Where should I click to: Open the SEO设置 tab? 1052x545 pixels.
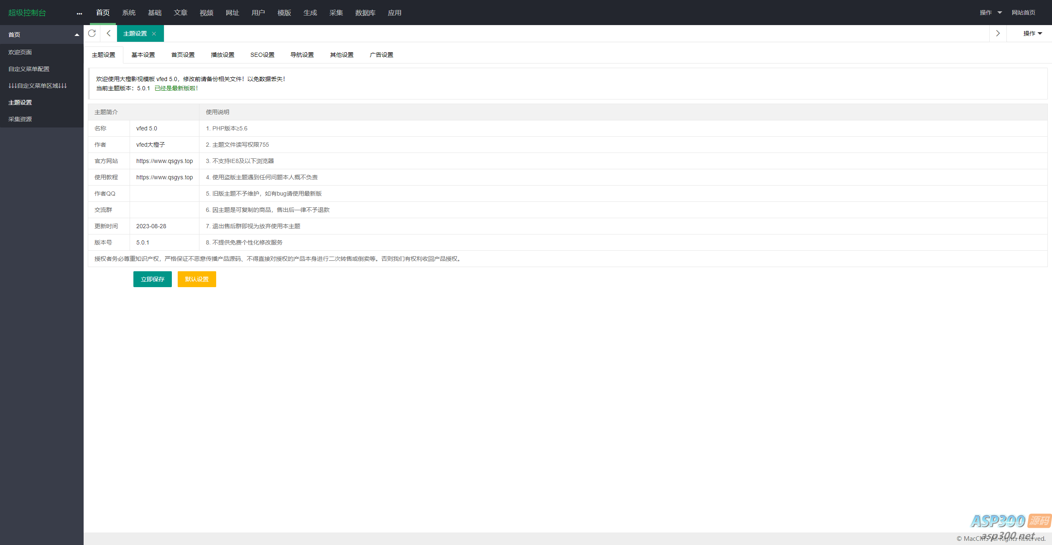[x=262, y=55]
